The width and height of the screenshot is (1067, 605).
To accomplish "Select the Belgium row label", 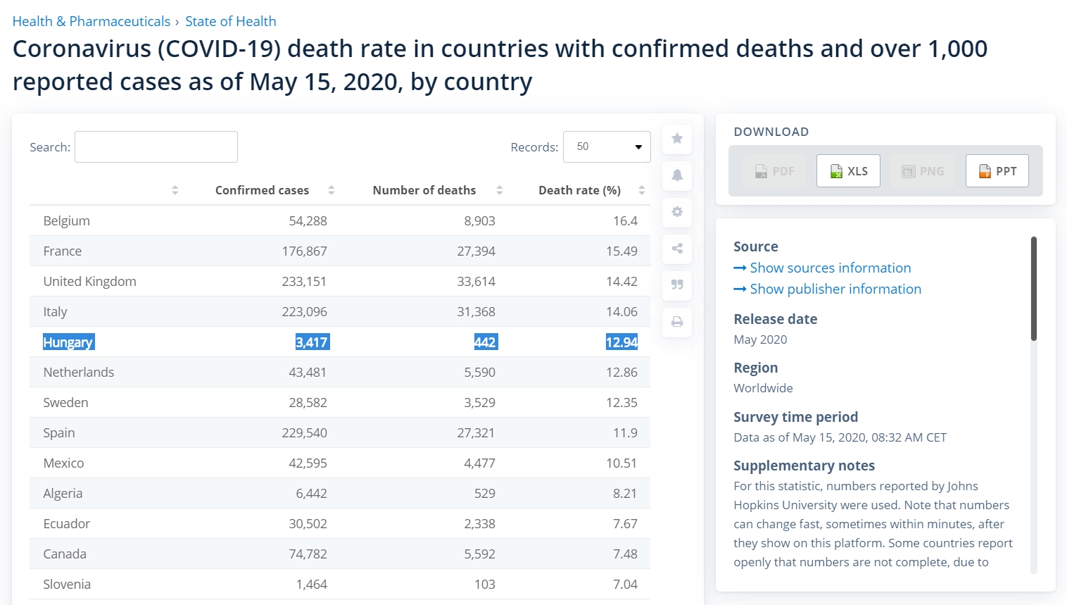I will pos(67,220).
